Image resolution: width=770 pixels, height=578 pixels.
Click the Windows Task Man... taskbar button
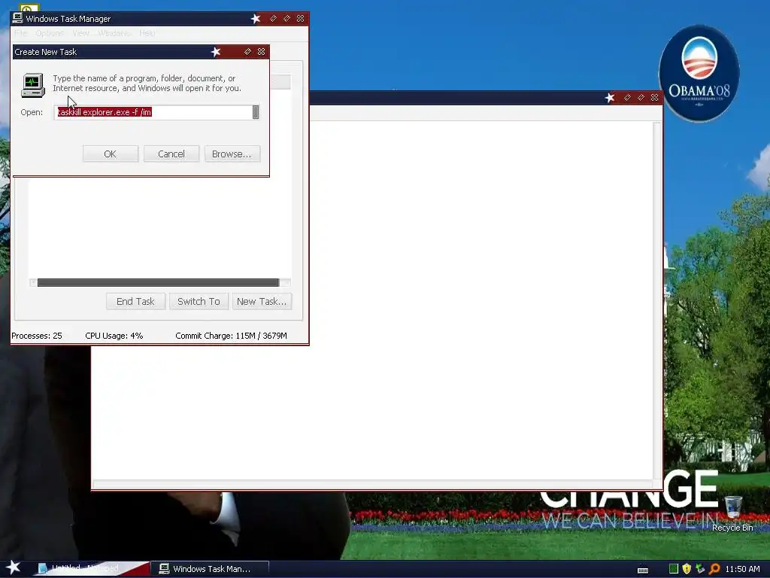pyautogui.click(x=211, y=569)
